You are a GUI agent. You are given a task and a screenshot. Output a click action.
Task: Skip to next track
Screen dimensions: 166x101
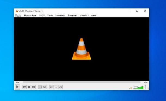tap(33, 87)
